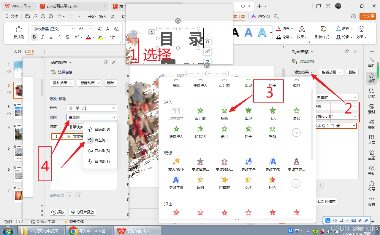Toggle italic formatting
Screen dimensions: 380x235
click(43, 37)
